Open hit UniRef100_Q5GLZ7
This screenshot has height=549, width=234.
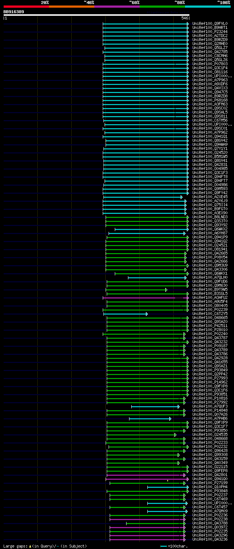tap(210, 48)
